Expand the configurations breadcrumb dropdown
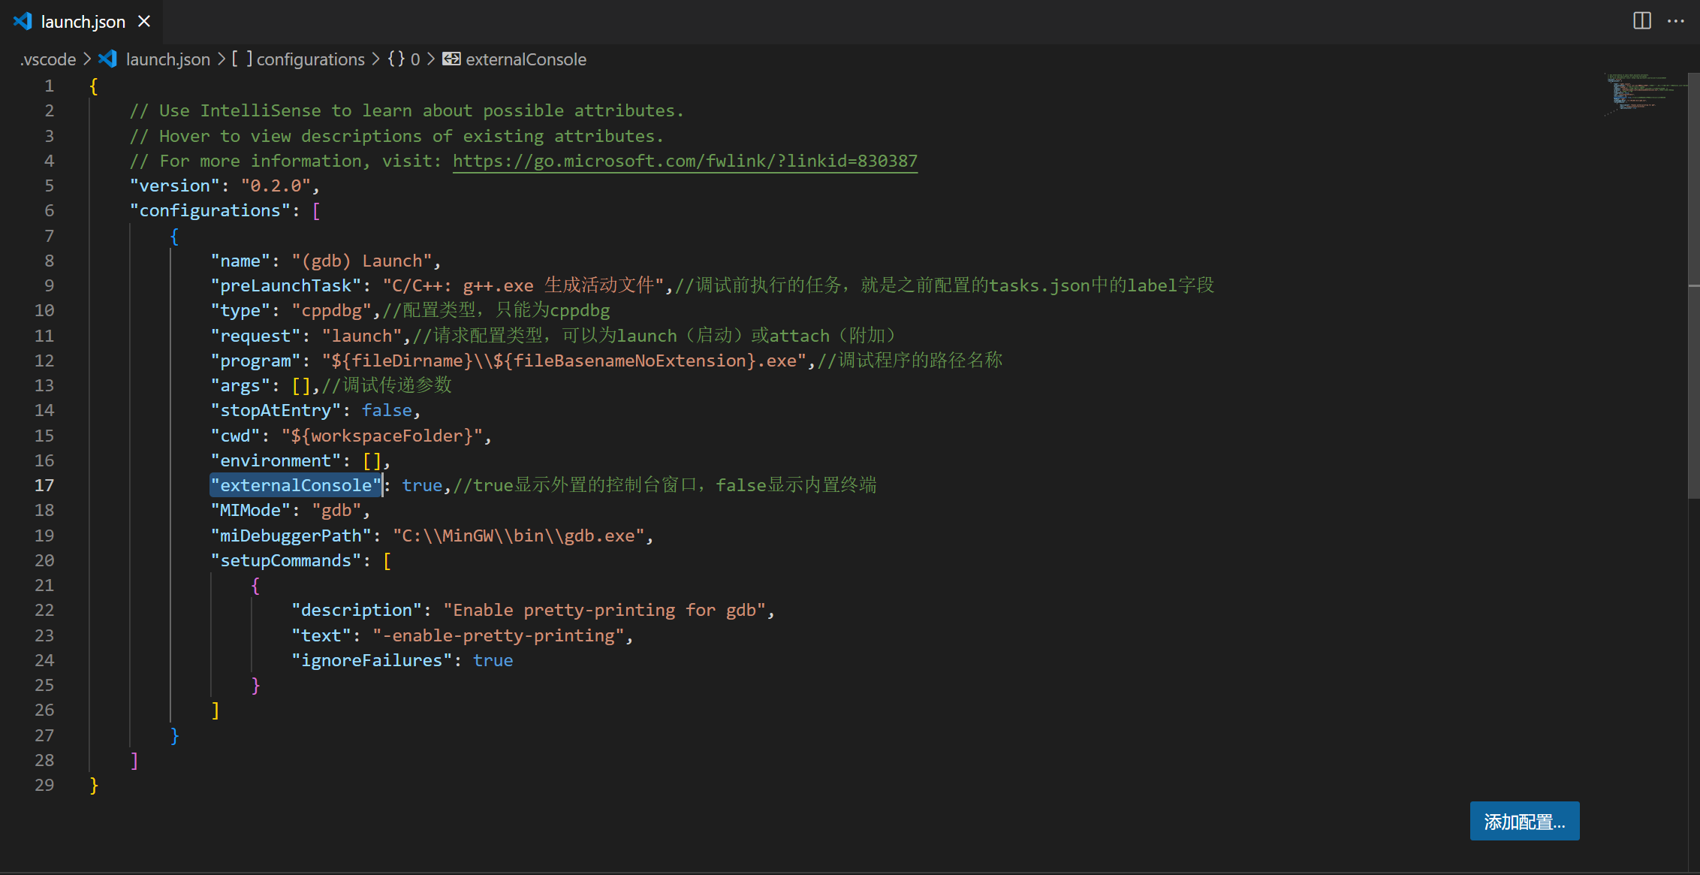1700x875 pixels. click(x=310, y=59)
